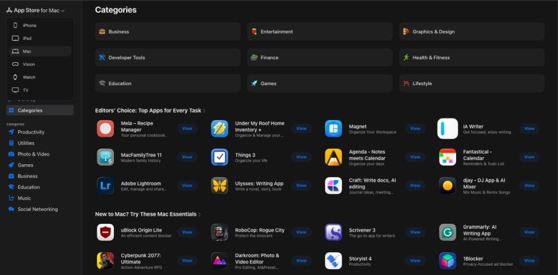Click View button for Darkroom

[x=301, y=261]
